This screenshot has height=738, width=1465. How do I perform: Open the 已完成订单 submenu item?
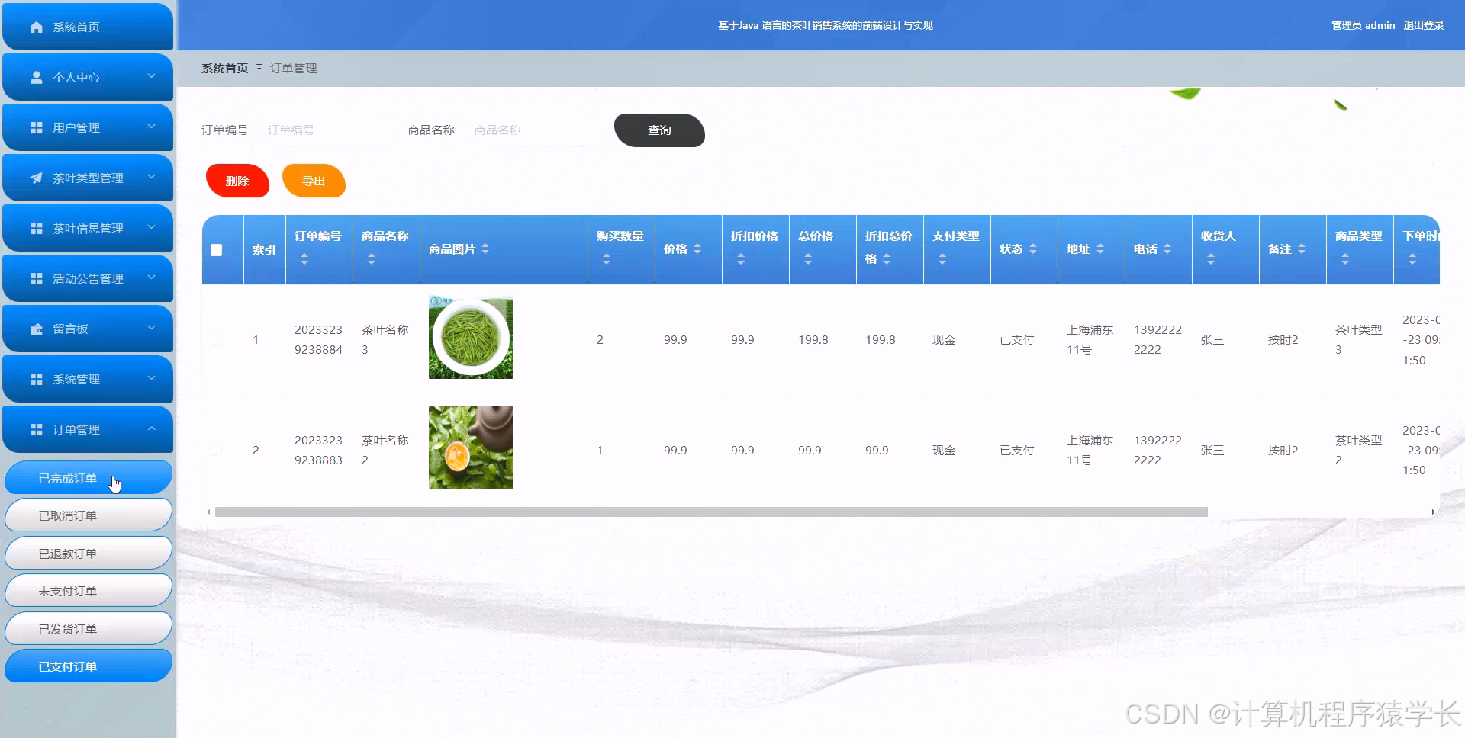tap(89, 478)
